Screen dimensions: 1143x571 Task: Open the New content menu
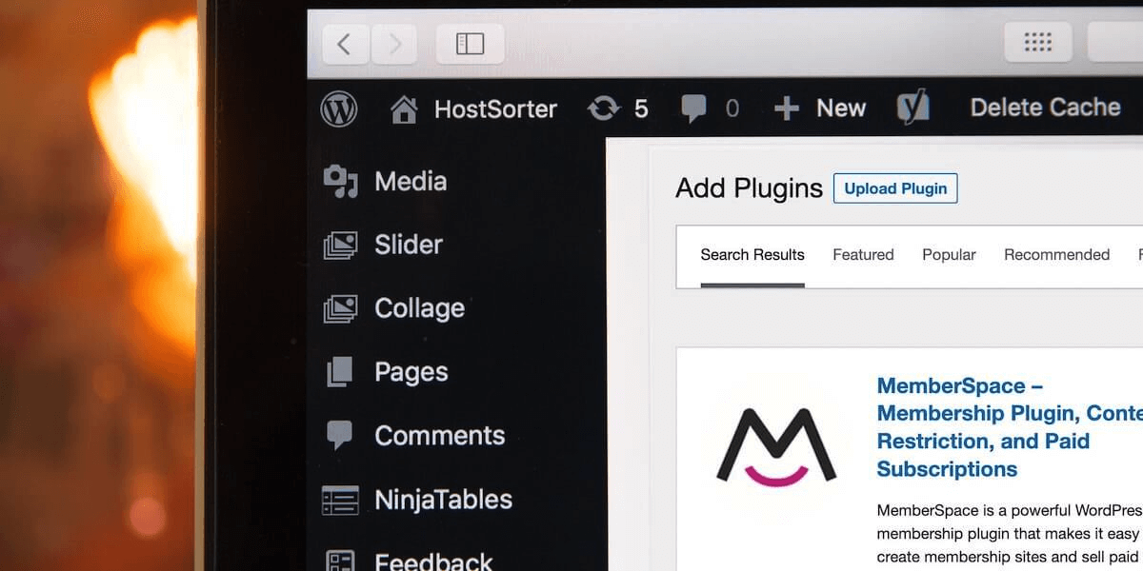[x=841, y=108]
